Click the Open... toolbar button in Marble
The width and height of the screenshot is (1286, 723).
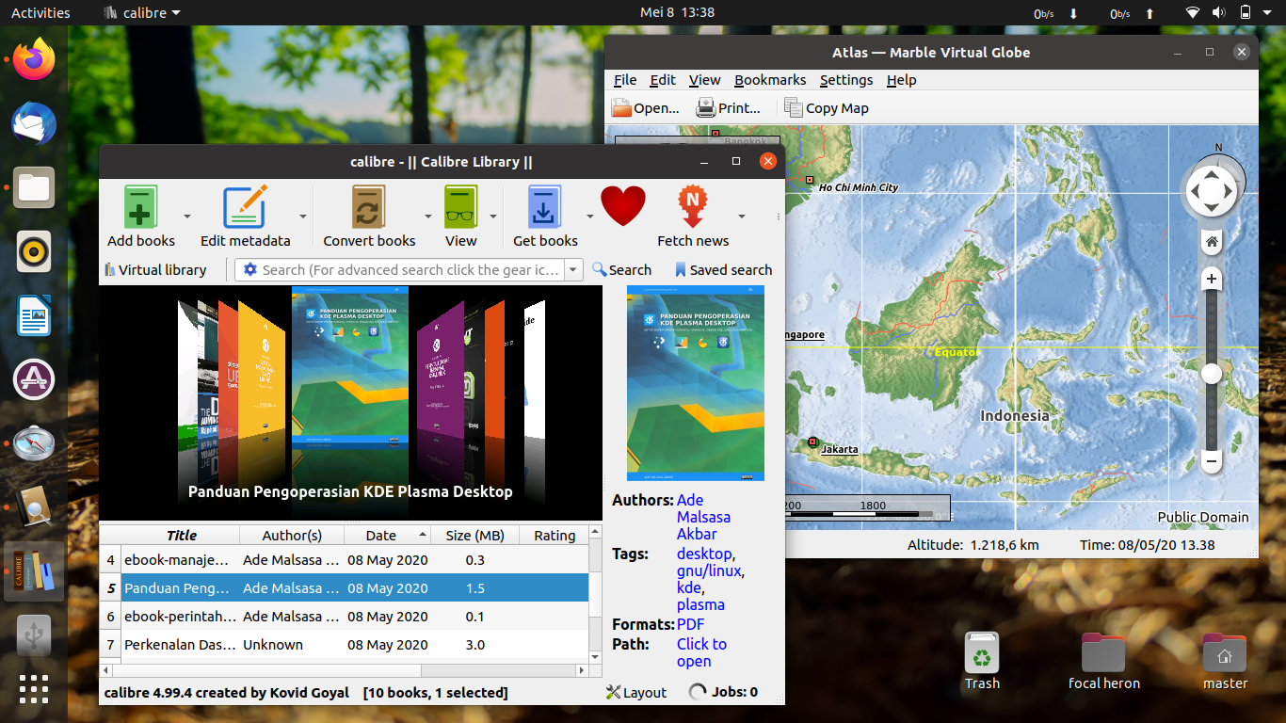click(x=645, y=108)
